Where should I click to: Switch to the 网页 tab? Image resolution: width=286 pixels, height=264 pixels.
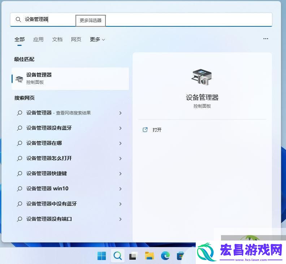(x=76, y=39)
